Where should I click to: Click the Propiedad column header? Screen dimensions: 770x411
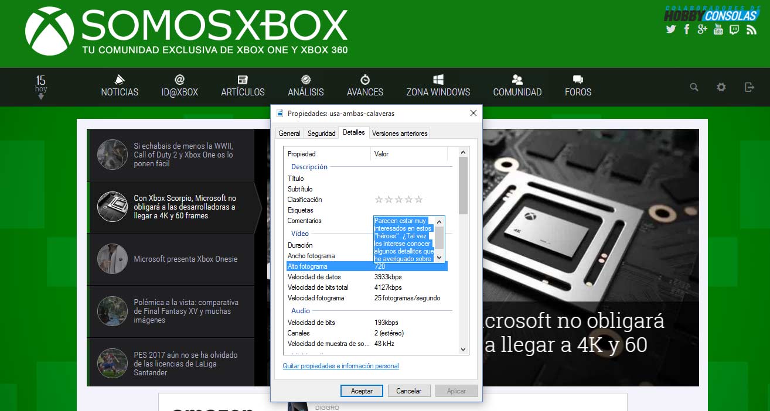328,154
